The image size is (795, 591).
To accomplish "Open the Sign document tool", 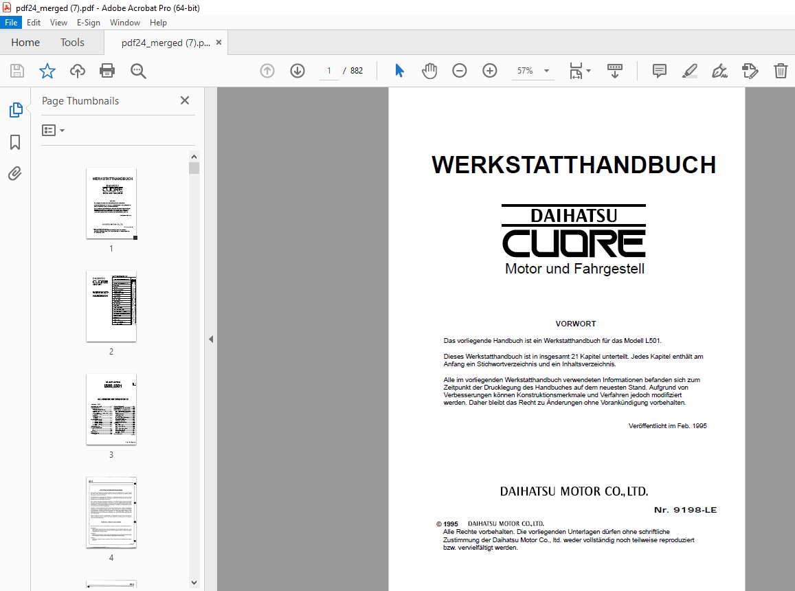I will point(719,71).
